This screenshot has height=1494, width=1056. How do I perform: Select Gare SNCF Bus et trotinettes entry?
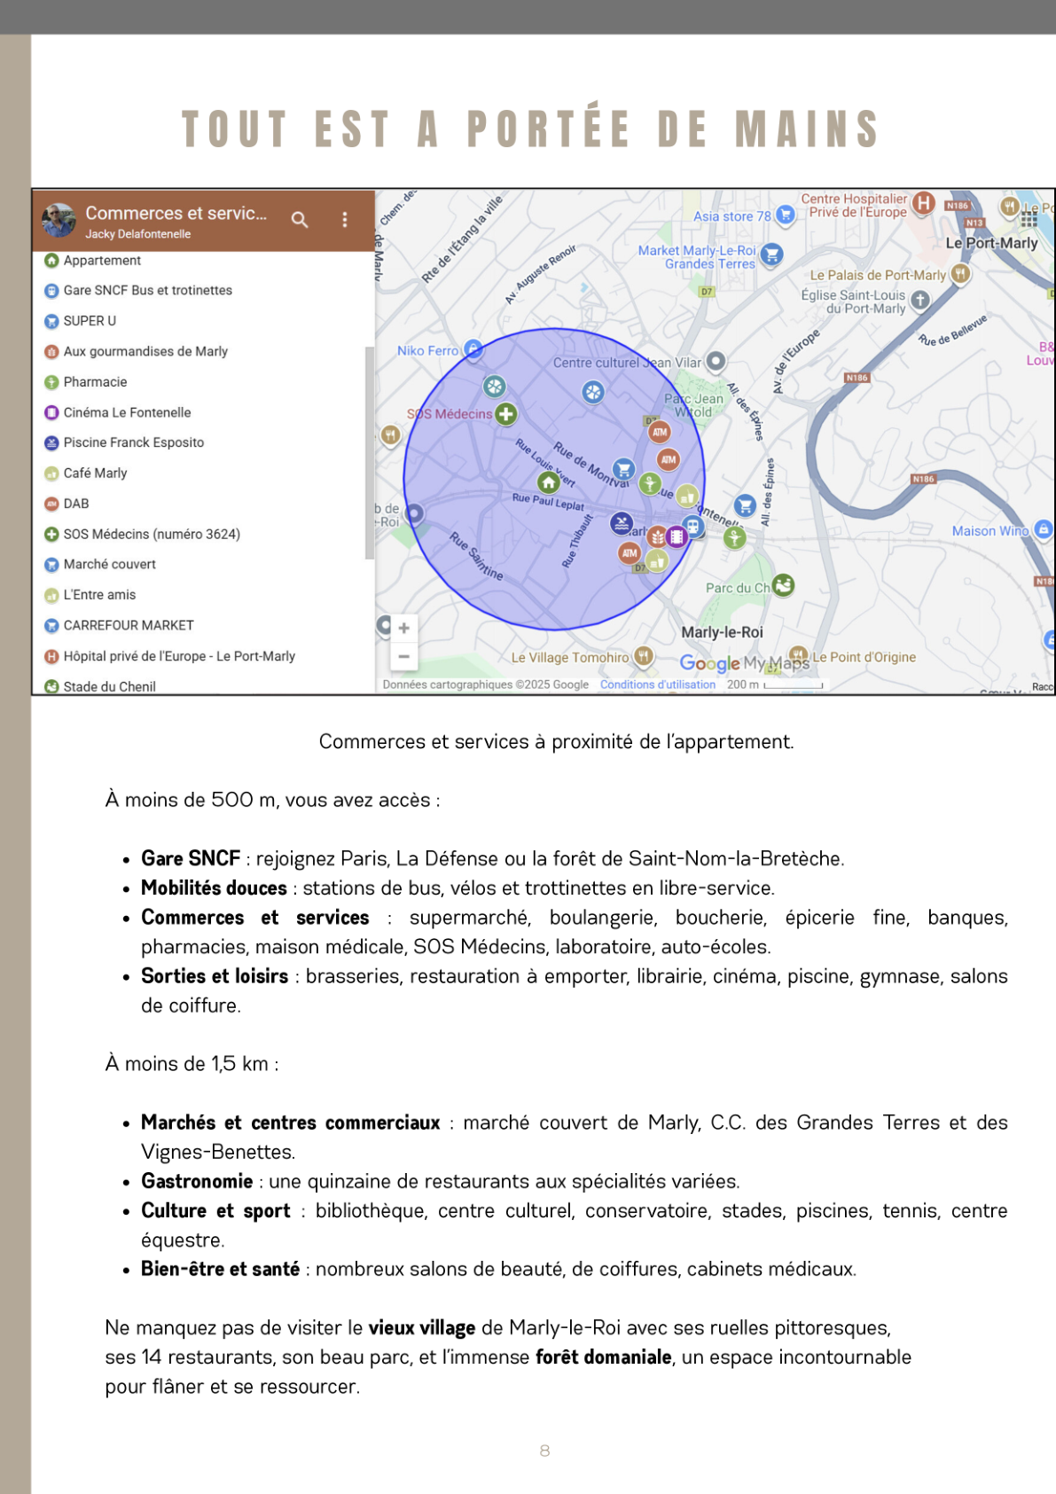click(138, 291)
